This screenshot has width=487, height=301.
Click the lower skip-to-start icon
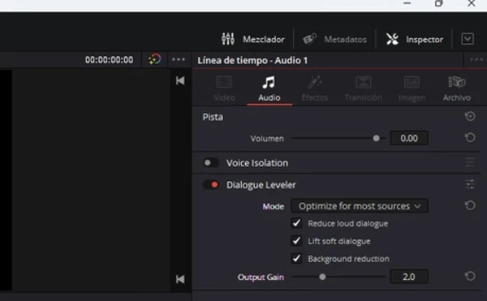[180, 279]
